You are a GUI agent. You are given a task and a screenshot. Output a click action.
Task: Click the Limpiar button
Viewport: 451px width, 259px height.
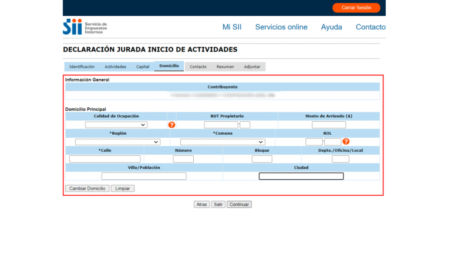click(123, 189)
